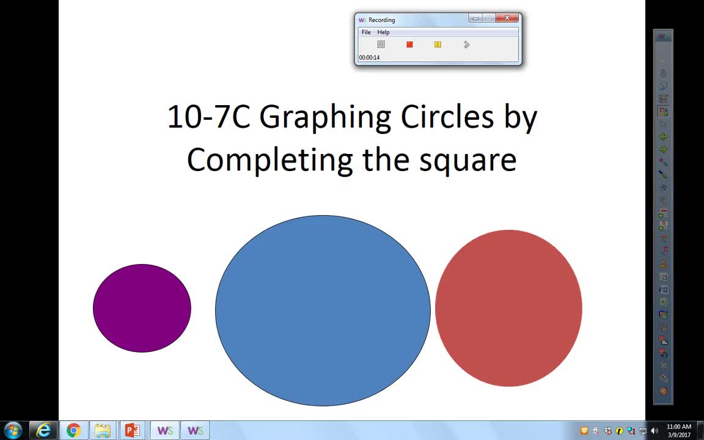Click the gray record button in Recording window
This screenshot has width=704, height=440.
381,45
